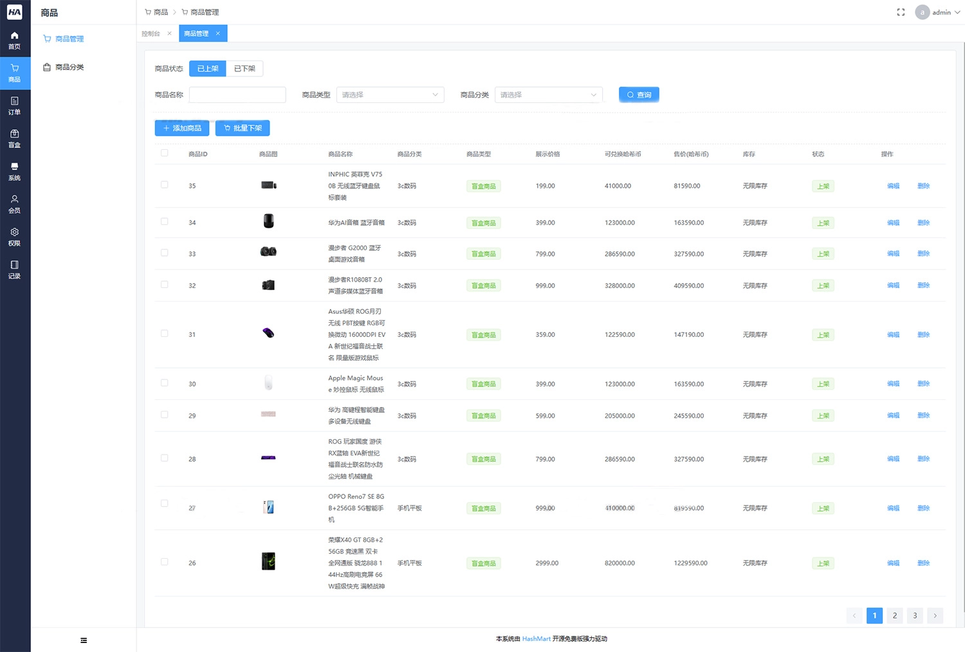Open the 系统 system sidebar icon
The width and height of the screenshot is (965, 652).
click(14, 171)
